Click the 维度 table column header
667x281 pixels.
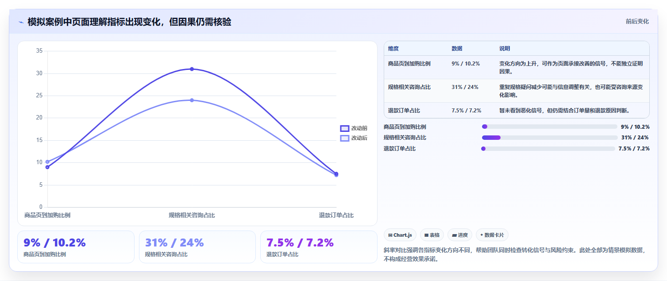(x=393, y=49)
